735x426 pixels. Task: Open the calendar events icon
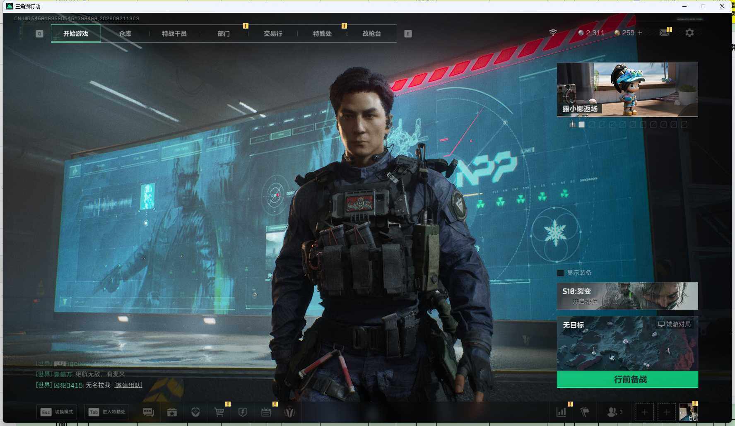coord(266,412)
